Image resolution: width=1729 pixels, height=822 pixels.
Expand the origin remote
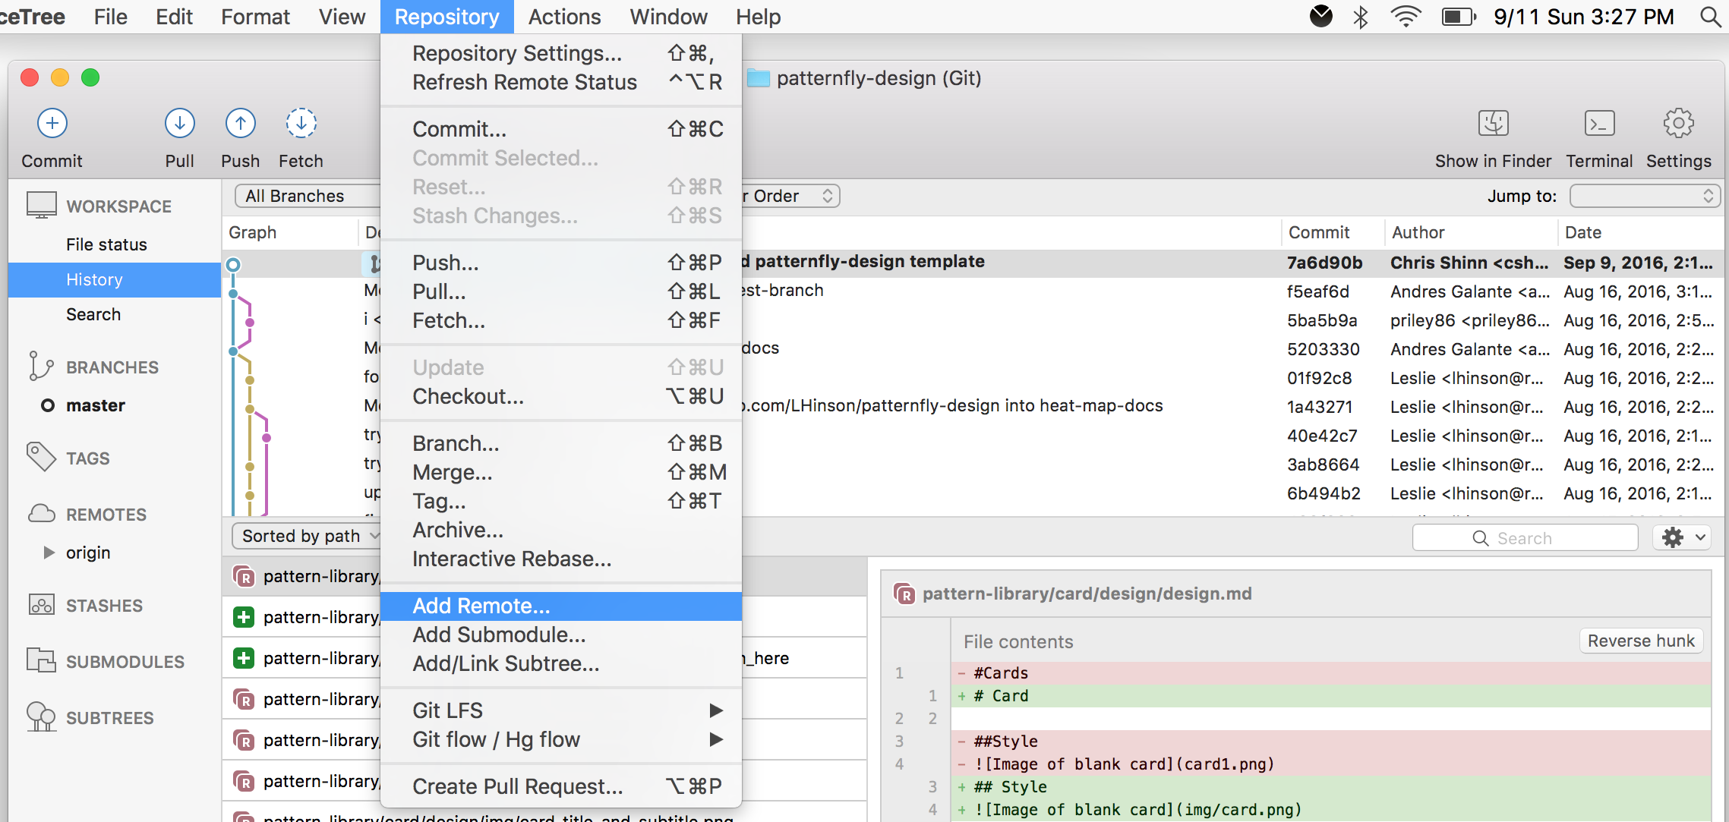click(49, 552)
